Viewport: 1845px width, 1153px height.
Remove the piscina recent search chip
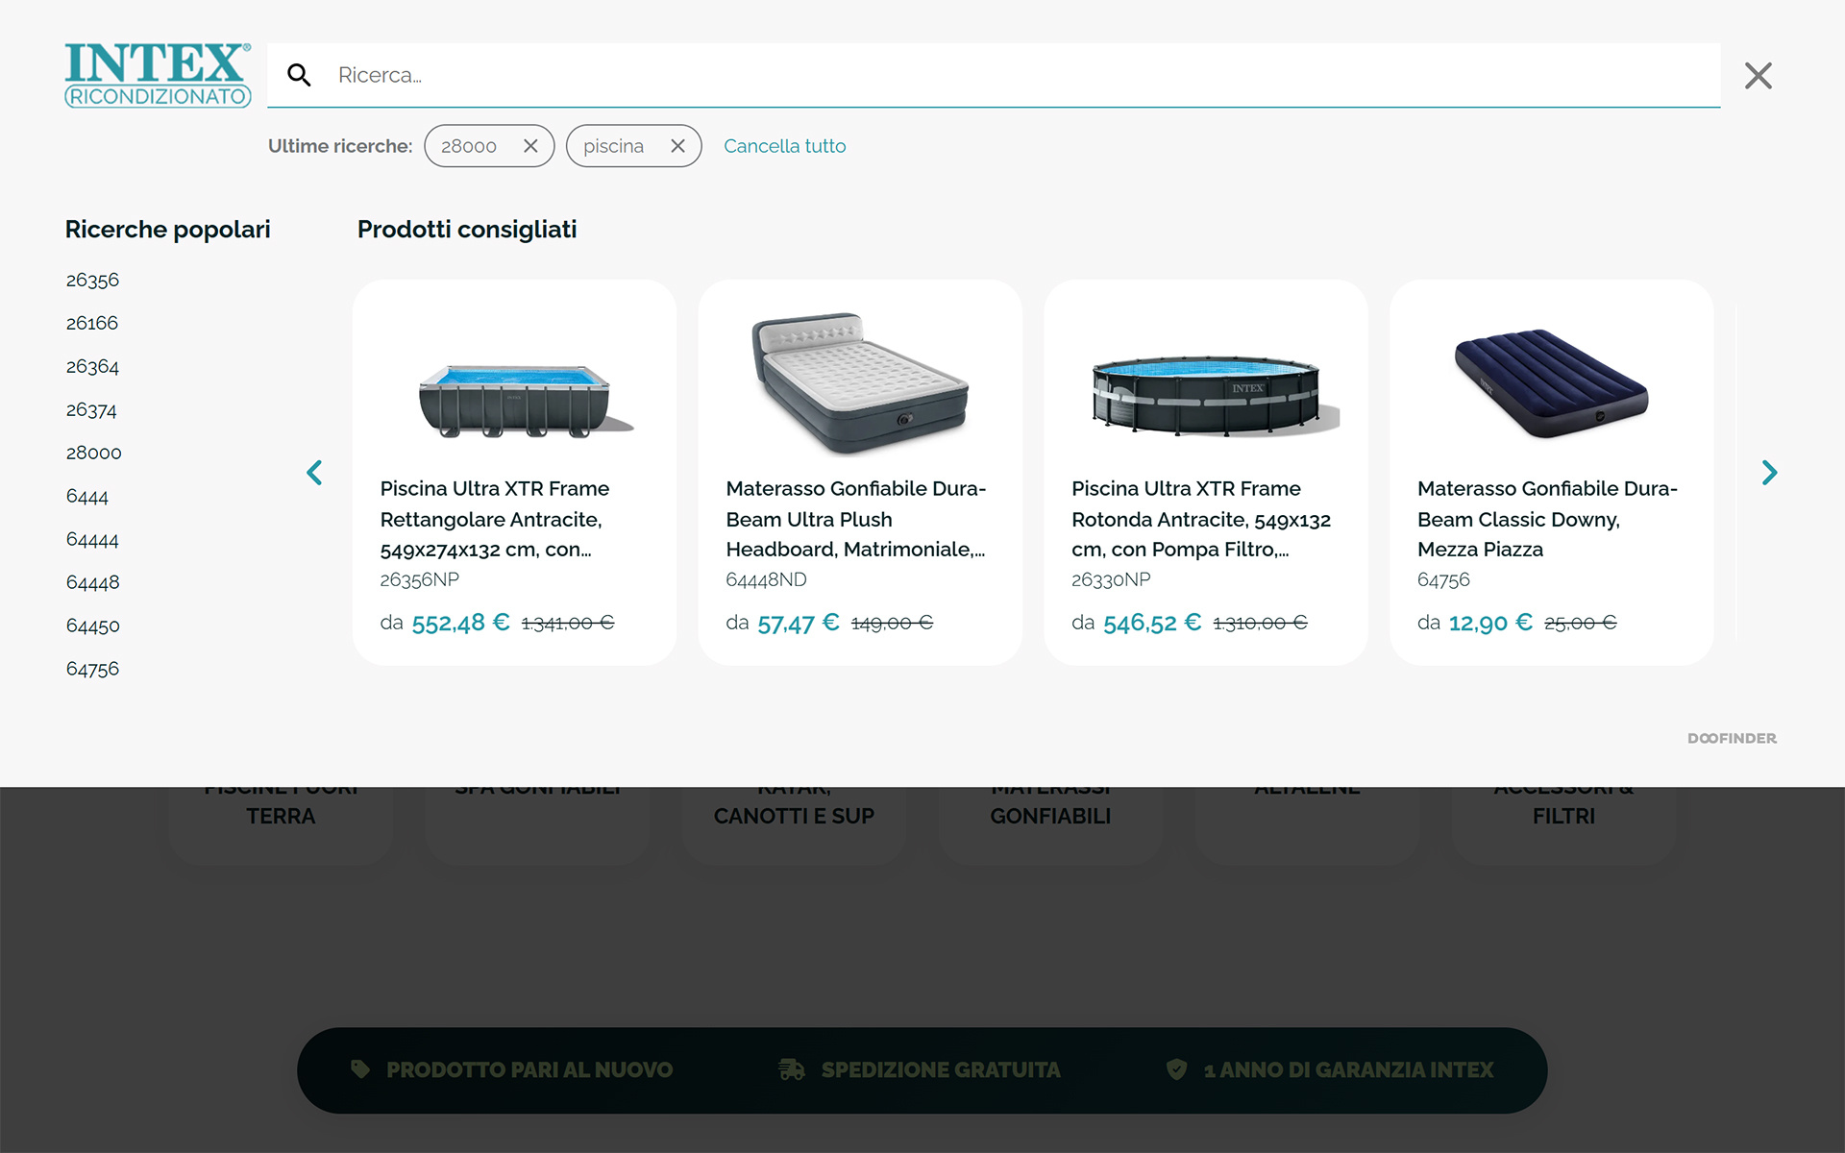[x=677, y=146]
